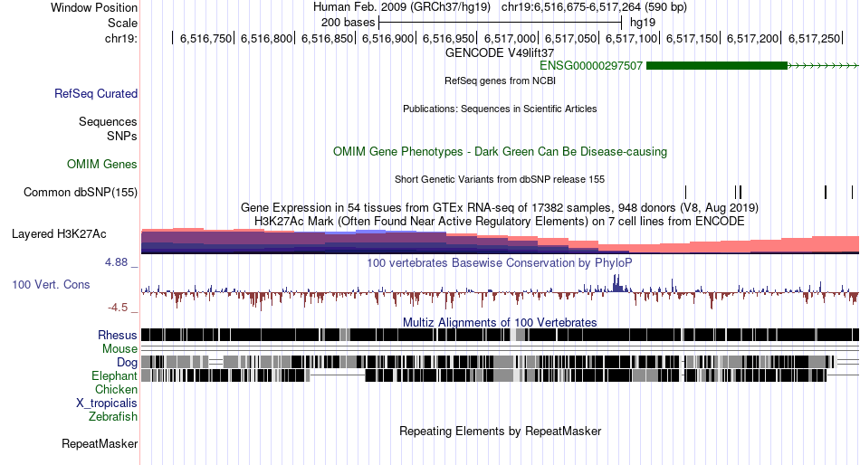Image resolution: width=860 pixels, height=465 pixels.
Task: Click the chr19: base position label
Action: pyautogui.click(x=121, y=38)
